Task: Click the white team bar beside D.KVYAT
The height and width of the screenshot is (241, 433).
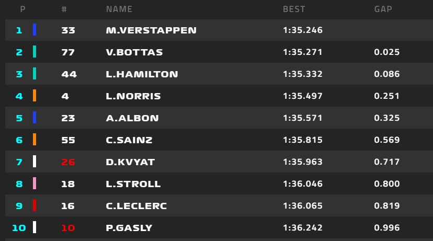Action: pyautogui.click(x=35, y=162)
